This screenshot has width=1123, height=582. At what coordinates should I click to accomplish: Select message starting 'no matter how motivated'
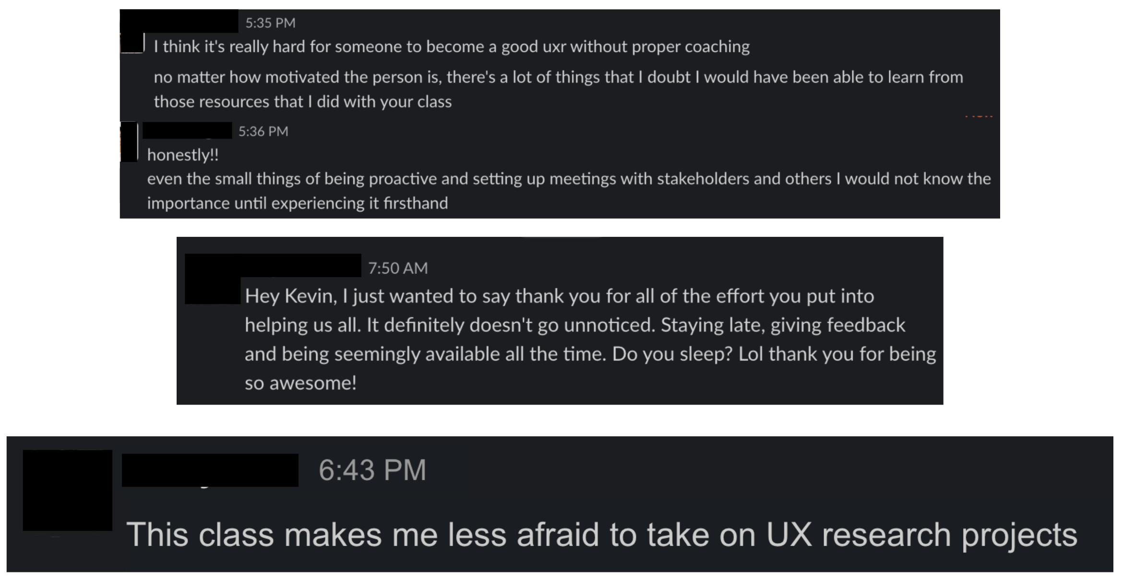click(x=558, y=89)
